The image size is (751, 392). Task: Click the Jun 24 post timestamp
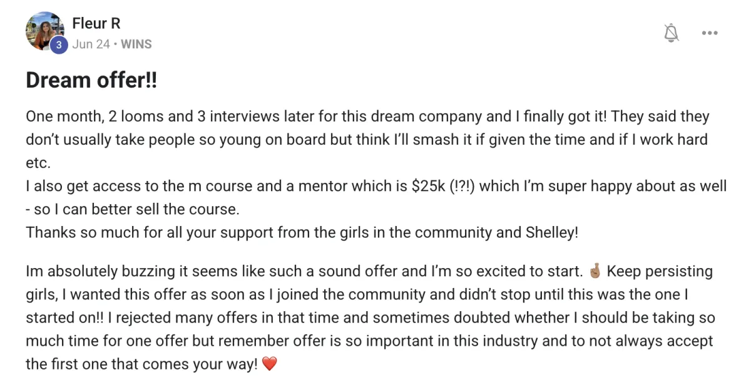click(91, 44)
